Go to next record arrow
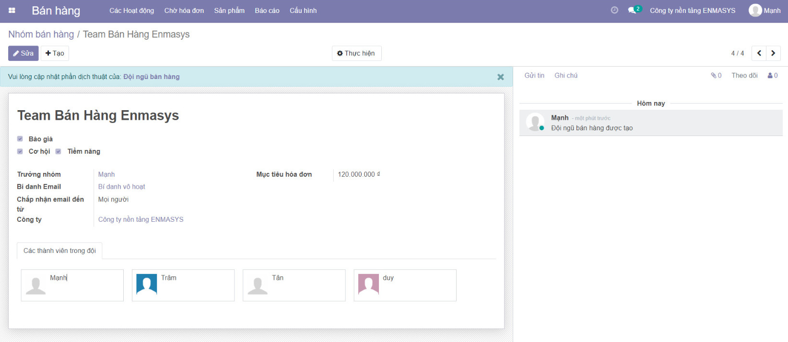Screen dimensions: 788x342 773,53
